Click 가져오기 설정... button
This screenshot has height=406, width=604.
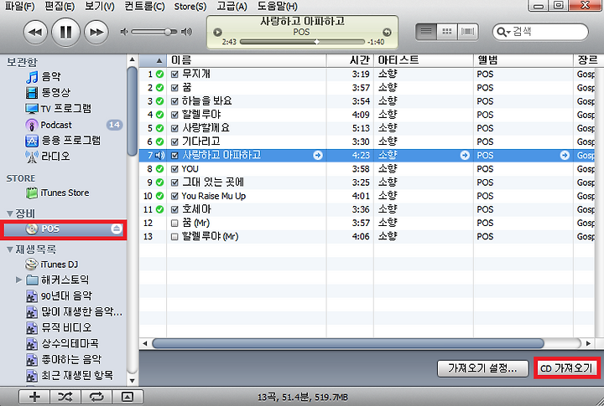click(x=482, y=368)
